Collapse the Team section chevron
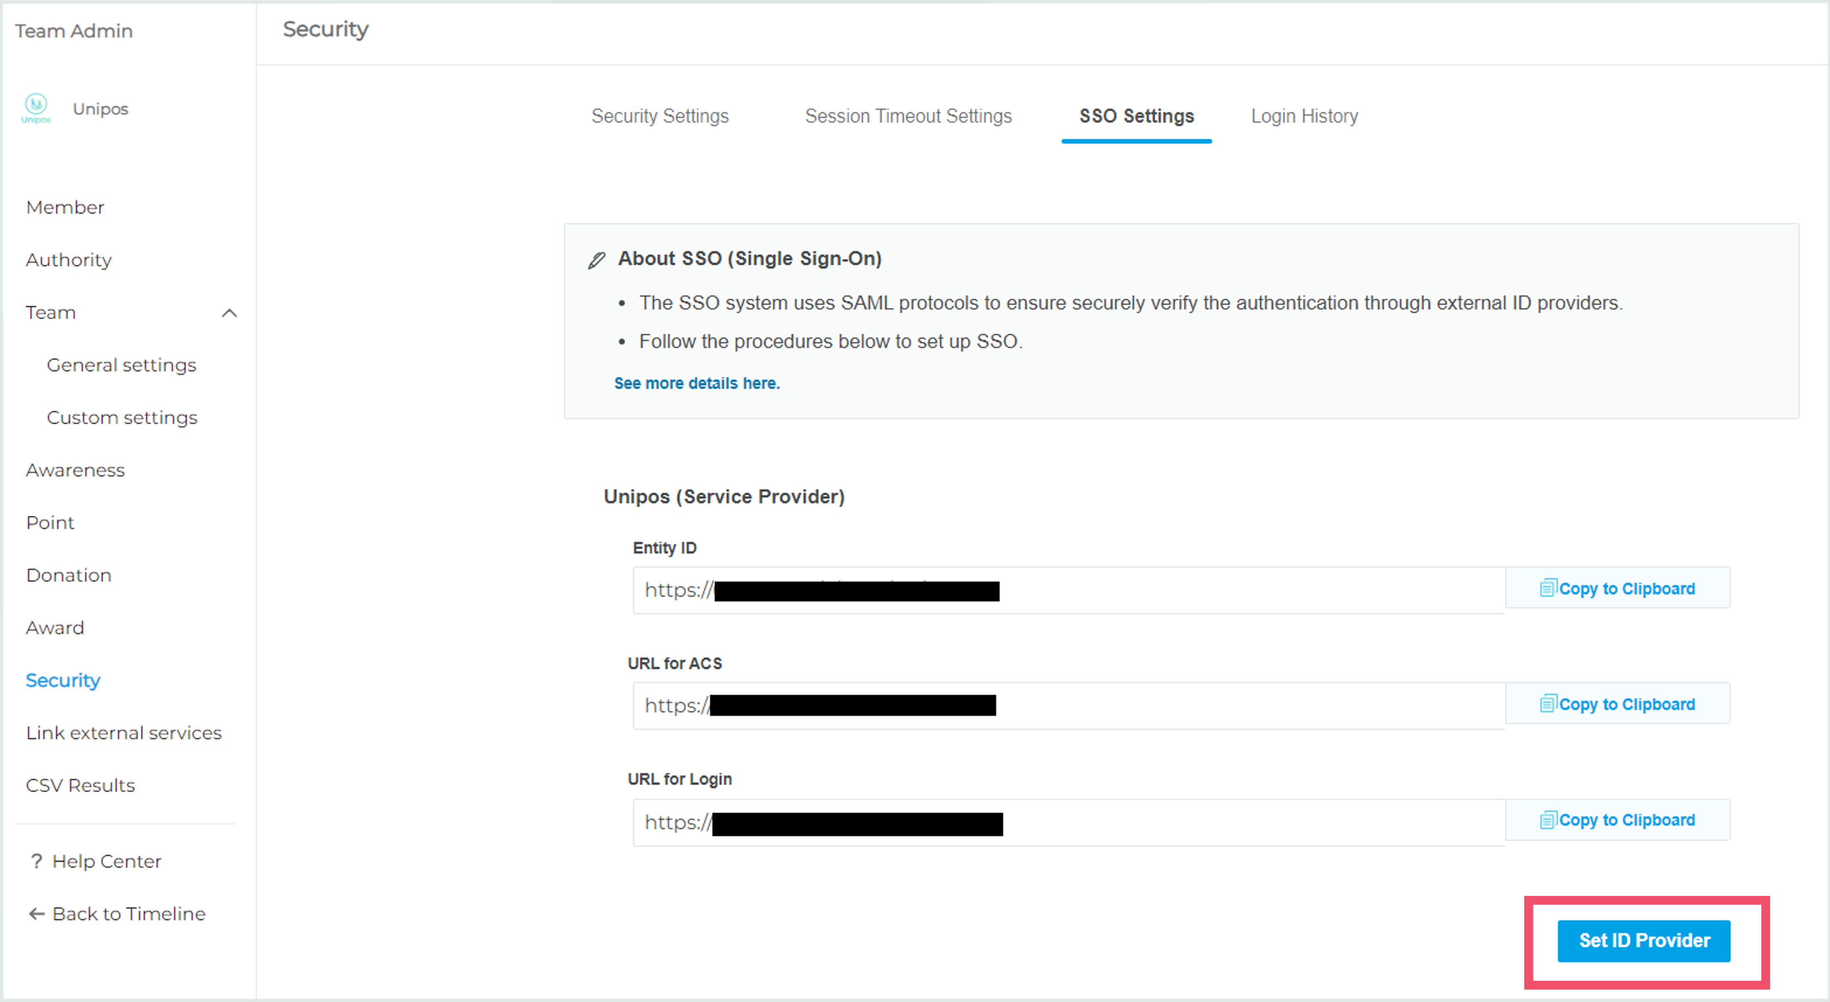 click(x=230, y=313)
